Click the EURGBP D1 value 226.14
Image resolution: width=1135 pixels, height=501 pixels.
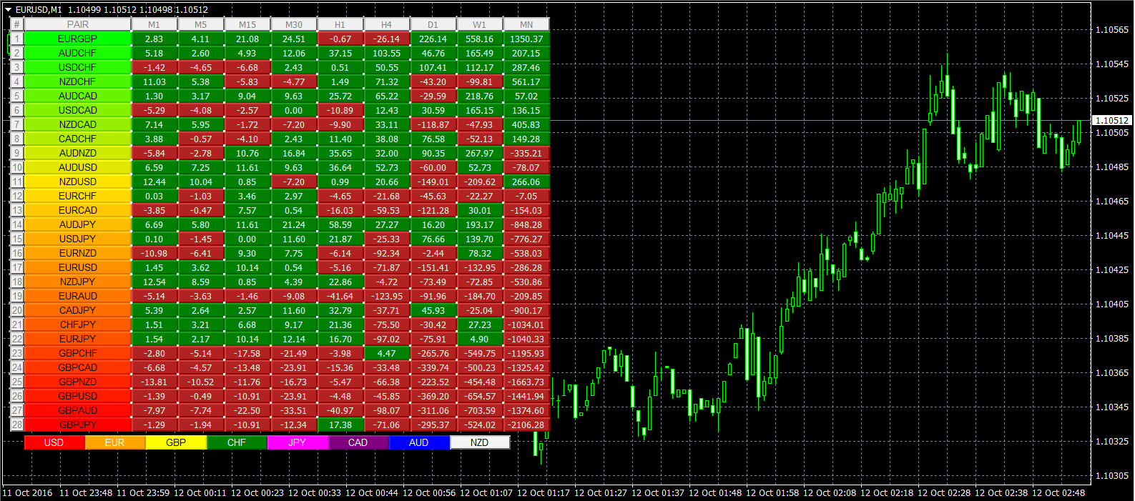click(x=433, y=39)
